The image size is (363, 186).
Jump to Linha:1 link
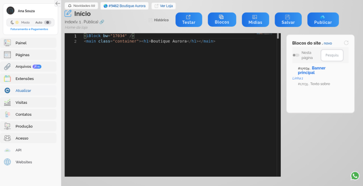coord(298,78)
